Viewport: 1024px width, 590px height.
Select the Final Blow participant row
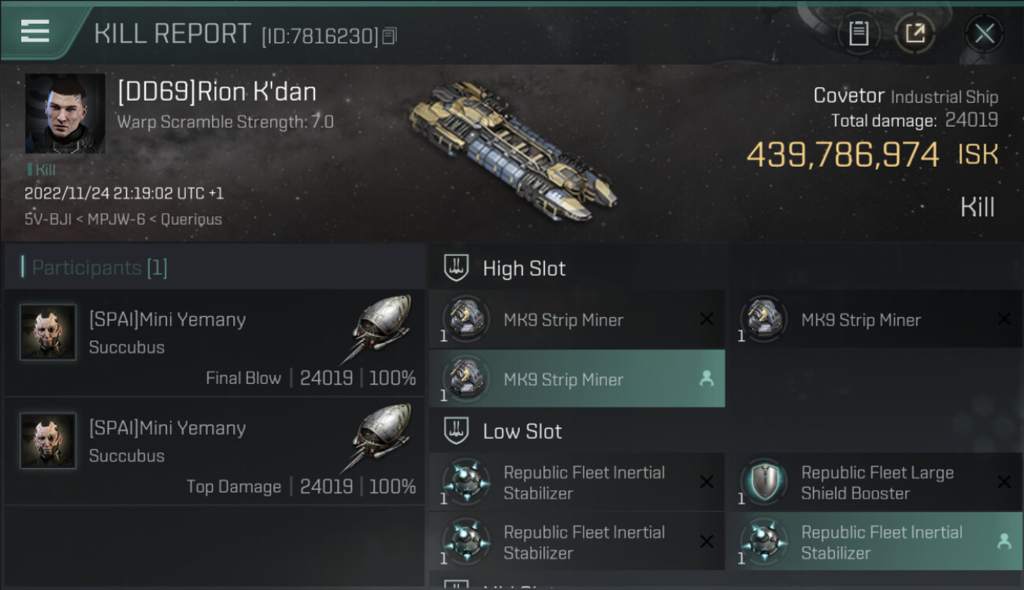(x=214, y=342)
